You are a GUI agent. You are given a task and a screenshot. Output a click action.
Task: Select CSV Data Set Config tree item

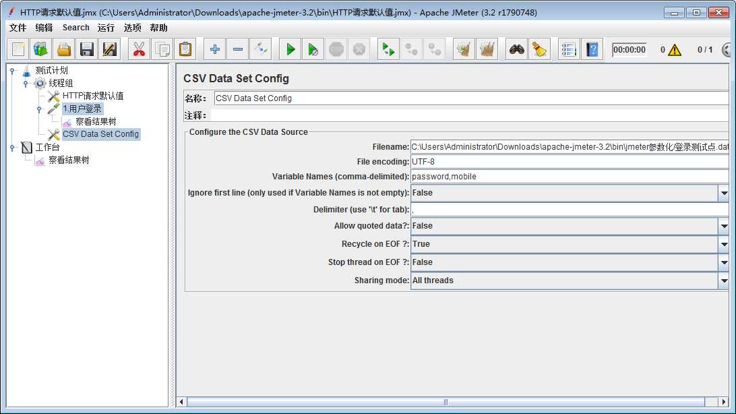click(x=100, y=134)
